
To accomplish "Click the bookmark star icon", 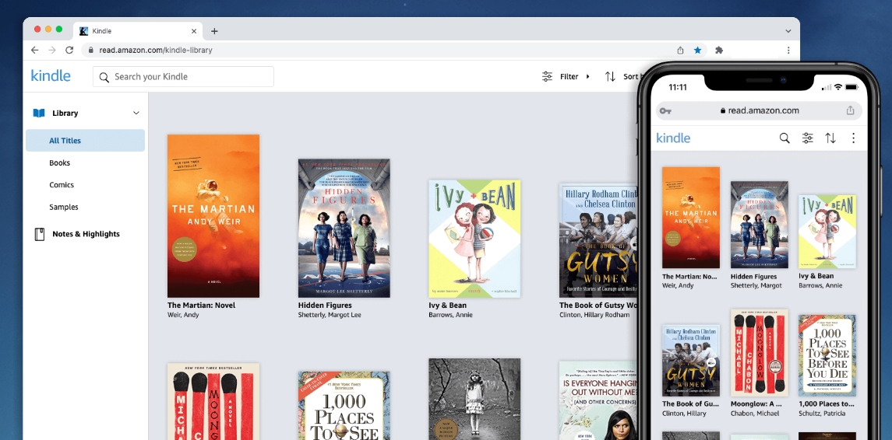I will (x=697, y=50).
